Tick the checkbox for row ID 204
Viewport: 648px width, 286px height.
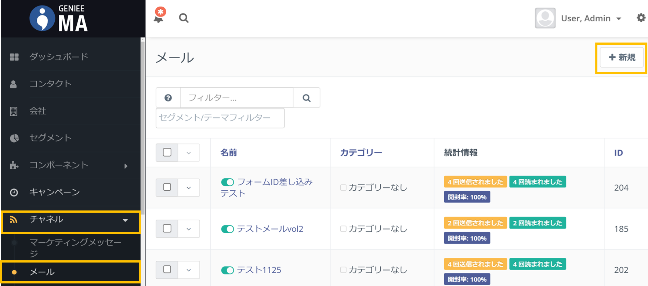[x=167, y=187]
